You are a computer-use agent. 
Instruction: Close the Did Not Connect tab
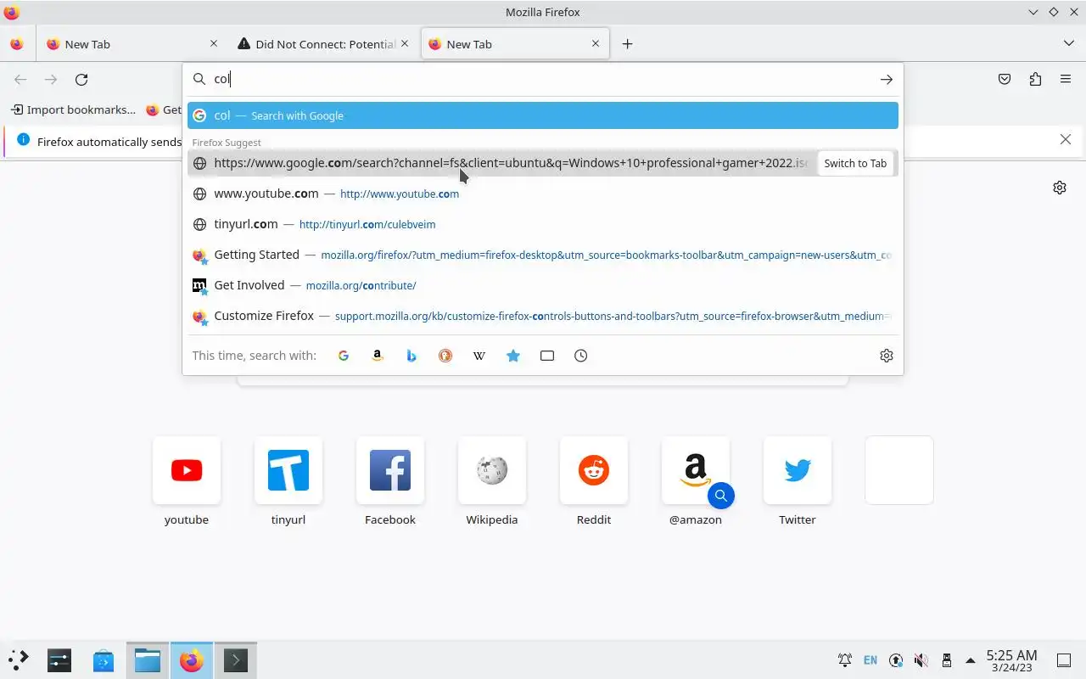(405, 43)
